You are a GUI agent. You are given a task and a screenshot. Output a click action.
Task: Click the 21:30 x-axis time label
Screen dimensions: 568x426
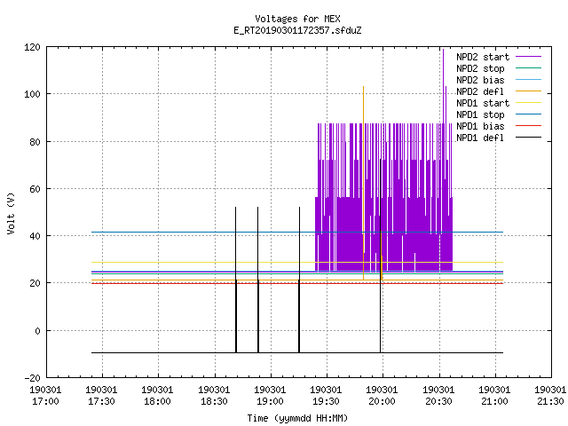click(x=550, y=401)
